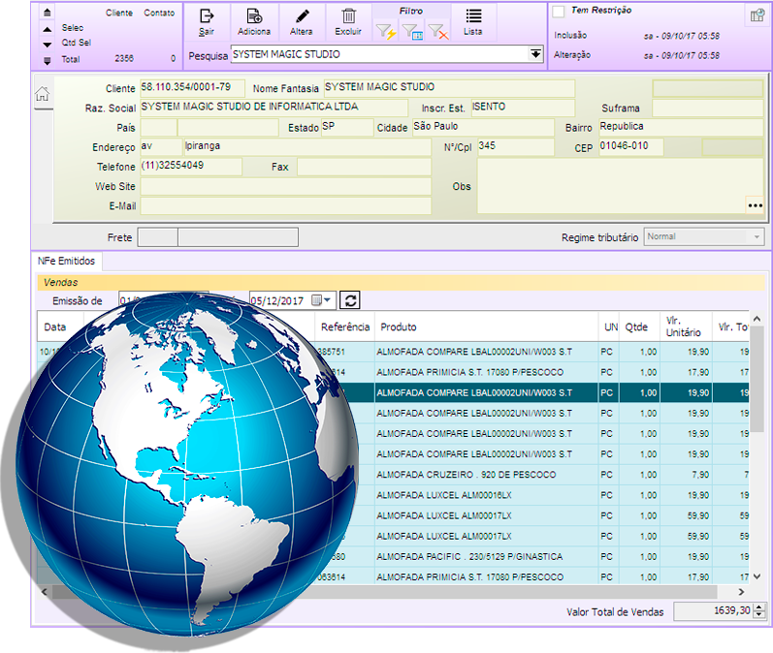Clear filter with red X funnel
The image size is (773, 653).
point(438,32)
